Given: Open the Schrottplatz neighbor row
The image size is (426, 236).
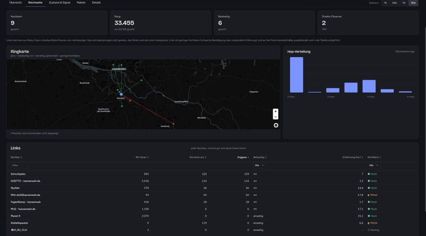Looking at the screenshot, I should point(213,174).
